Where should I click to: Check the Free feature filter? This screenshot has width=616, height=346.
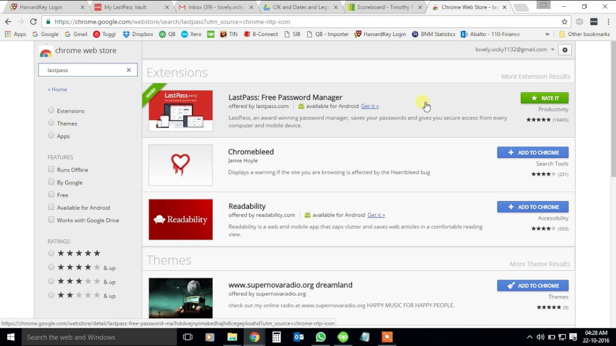[51, 194]
